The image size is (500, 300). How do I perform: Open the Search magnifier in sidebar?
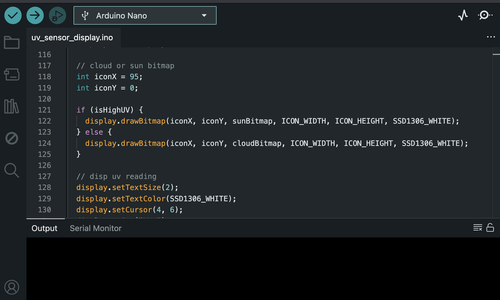12,170
